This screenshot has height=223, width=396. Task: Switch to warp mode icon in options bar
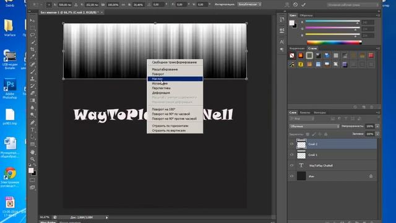pyautogui.click(x=287, y=4)
